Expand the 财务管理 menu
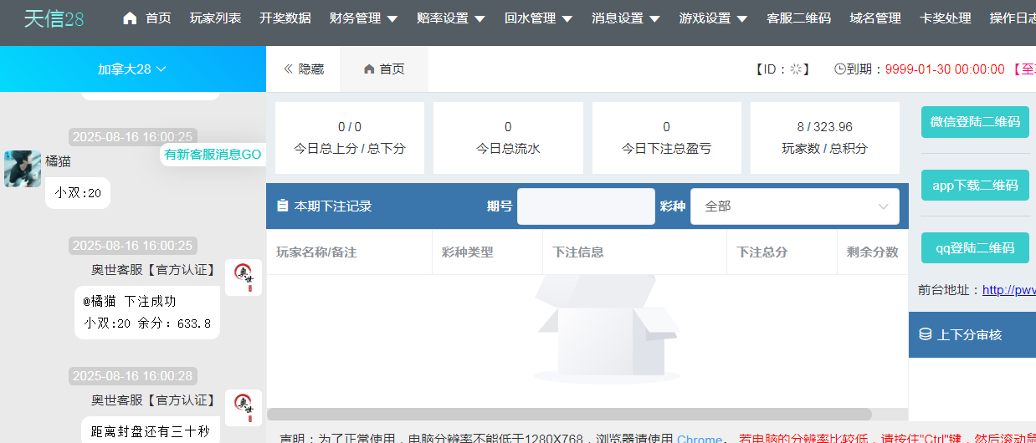This screenshot has height=443, width=1036. (363, 18)
